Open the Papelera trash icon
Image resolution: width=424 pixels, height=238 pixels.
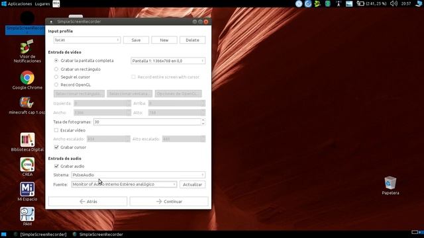390,185
